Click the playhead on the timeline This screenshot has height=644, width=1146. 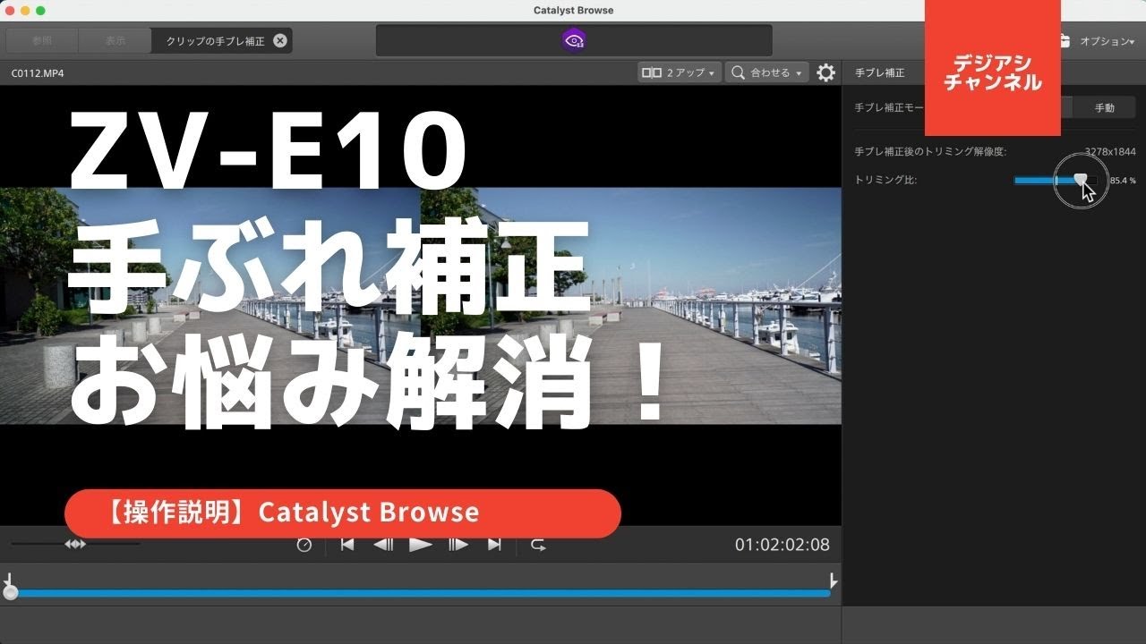[x=10, y=592]
